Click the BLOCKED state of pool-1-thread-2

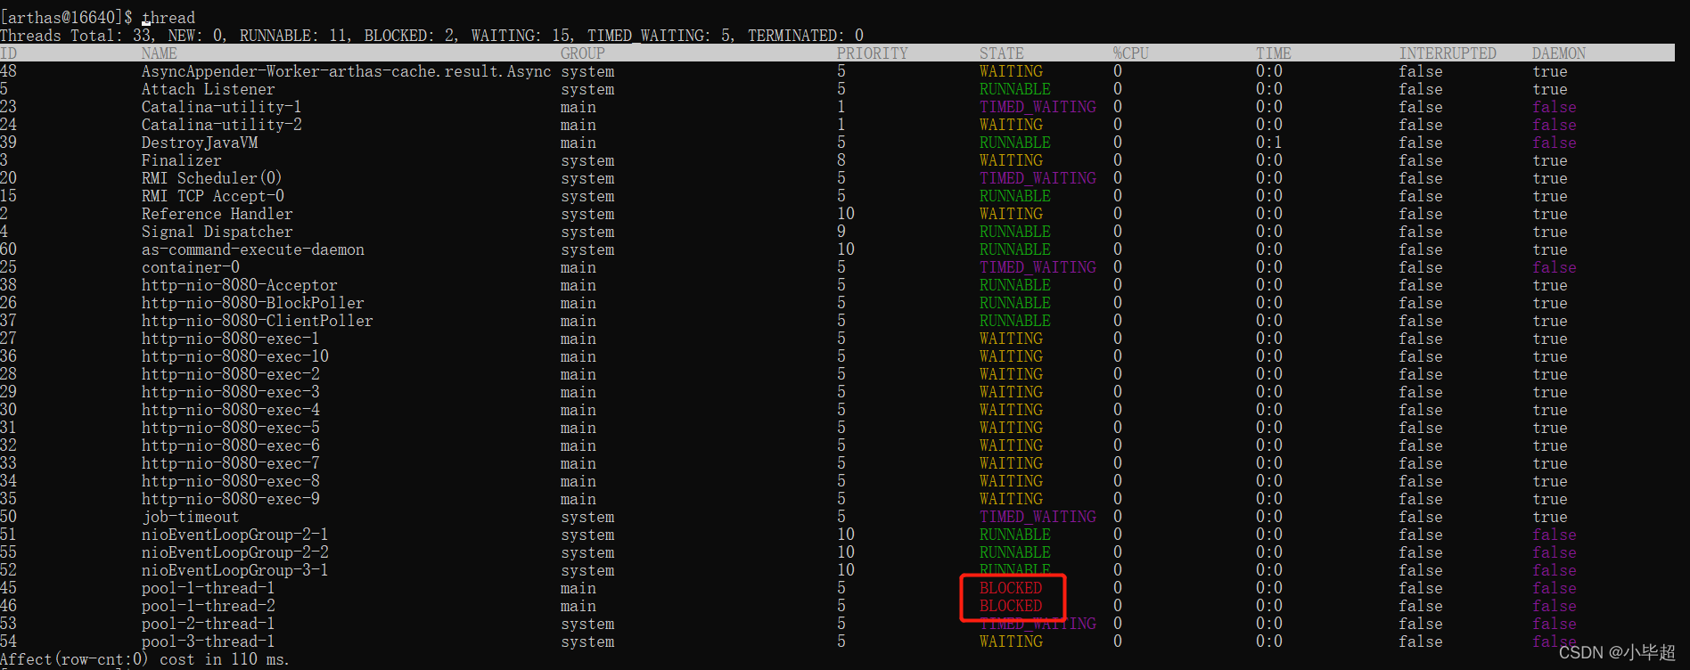pos(1011,606)
